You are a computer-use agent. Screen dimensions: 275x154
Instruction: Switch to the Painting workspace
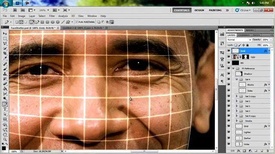click(215, 10)
